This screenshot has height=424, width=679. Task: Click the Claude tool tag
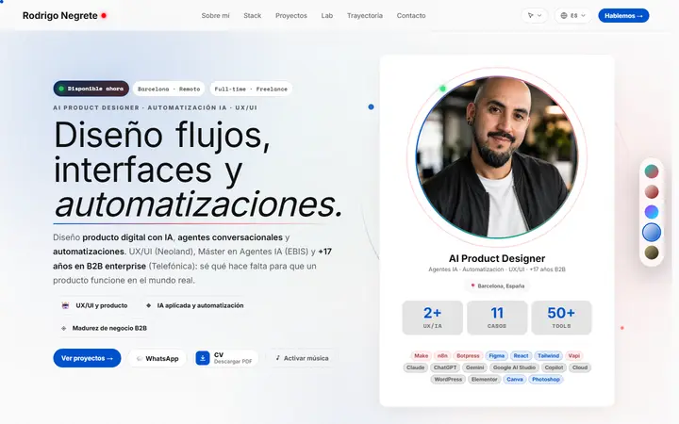[x=415, y=367]
